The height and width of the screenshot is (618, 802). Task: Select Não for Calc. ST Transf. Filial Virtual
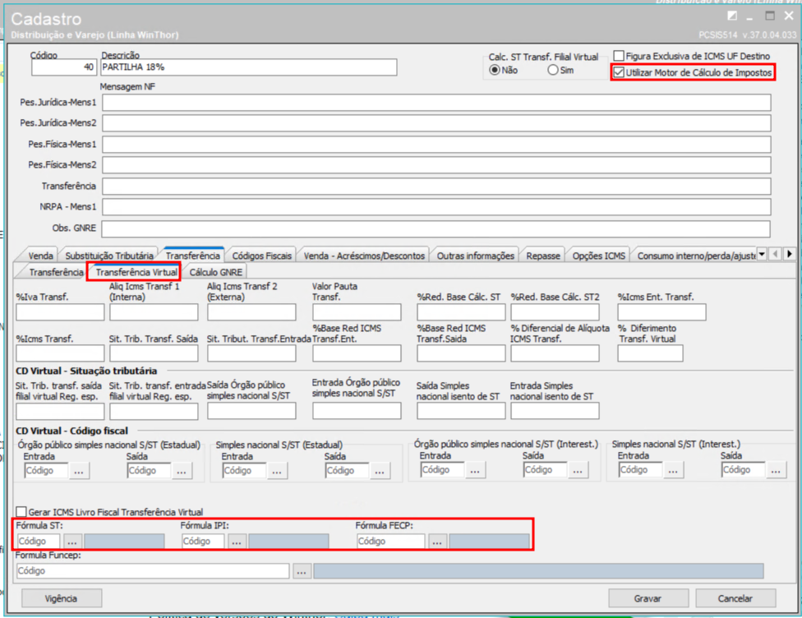(495, 70)
